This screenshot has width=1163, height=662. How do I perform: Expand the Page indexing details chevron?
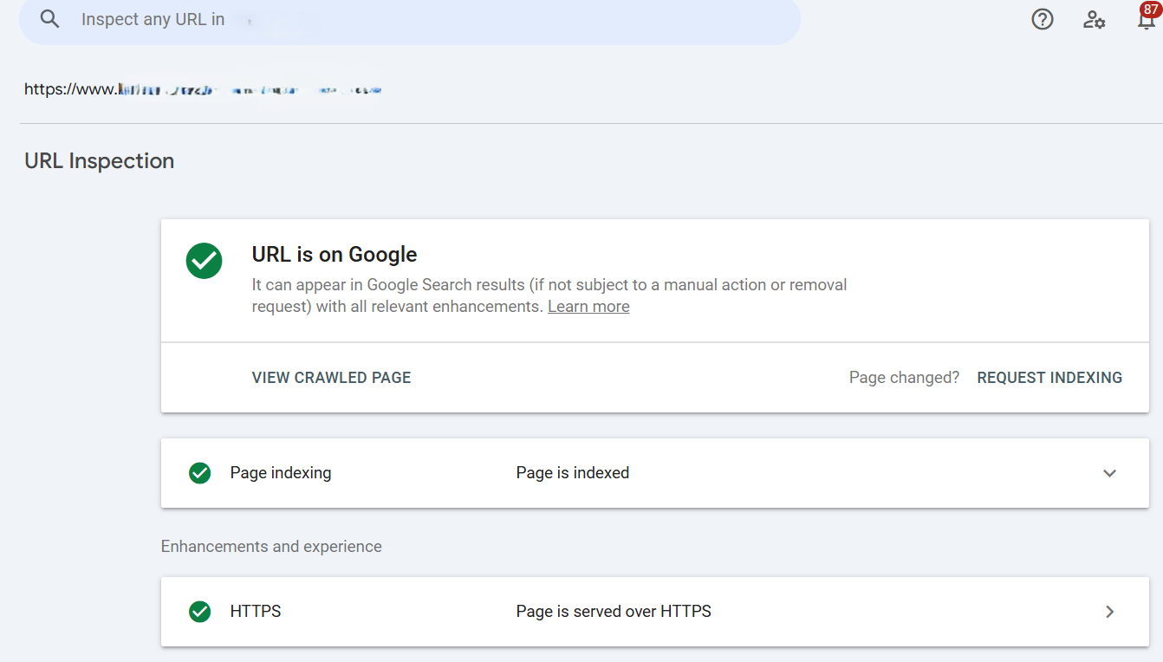click(x=1110, y=473)
